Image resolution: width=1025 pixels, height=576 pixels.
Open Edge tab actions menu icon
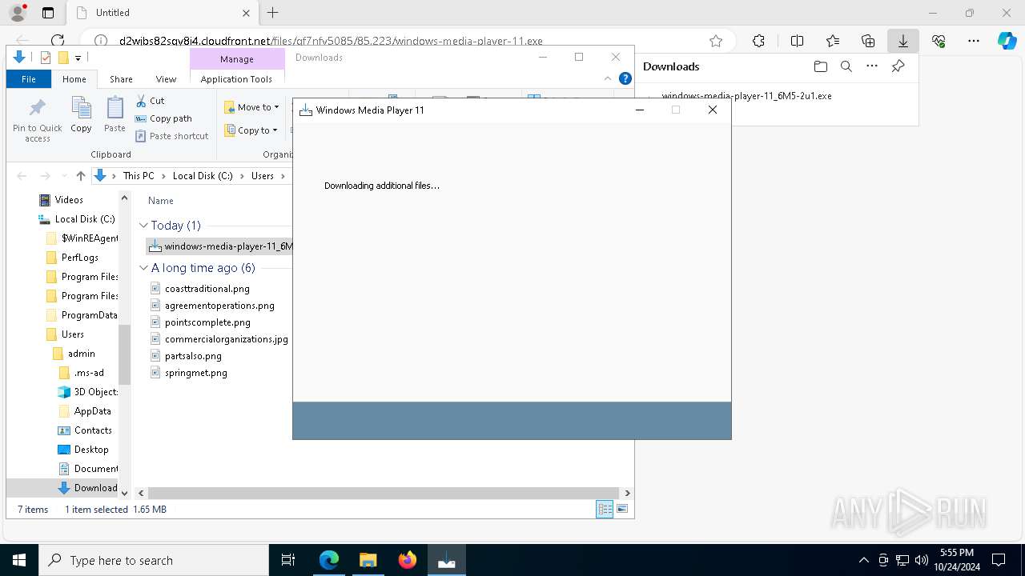(x=48, y=13)
